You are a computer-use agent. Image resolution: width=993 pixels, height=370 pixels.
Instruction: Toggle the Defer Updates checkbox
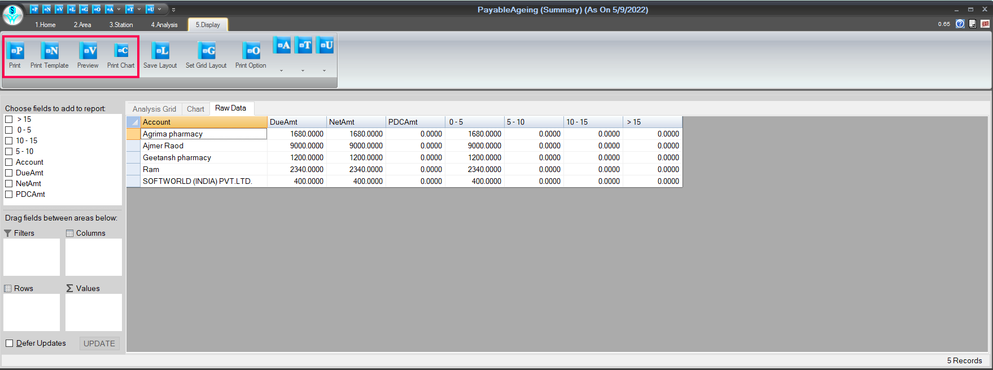tap(10, 343)
